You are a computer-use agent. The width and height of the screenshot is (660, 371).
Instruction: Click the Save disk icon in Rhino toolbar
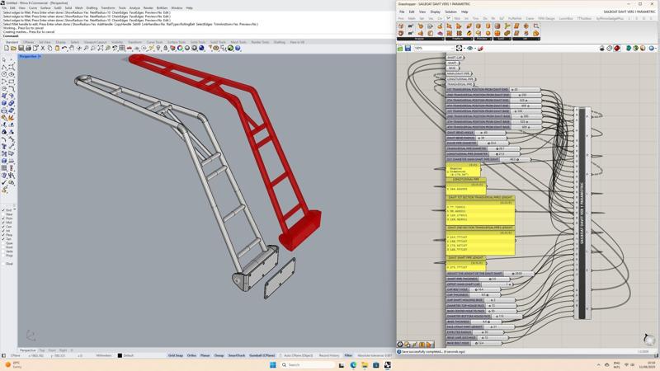click(x=21, y=49)
